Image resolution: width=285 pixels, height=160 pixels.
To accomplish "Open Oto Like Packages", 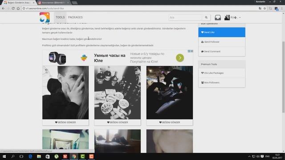I will (222, 73).
